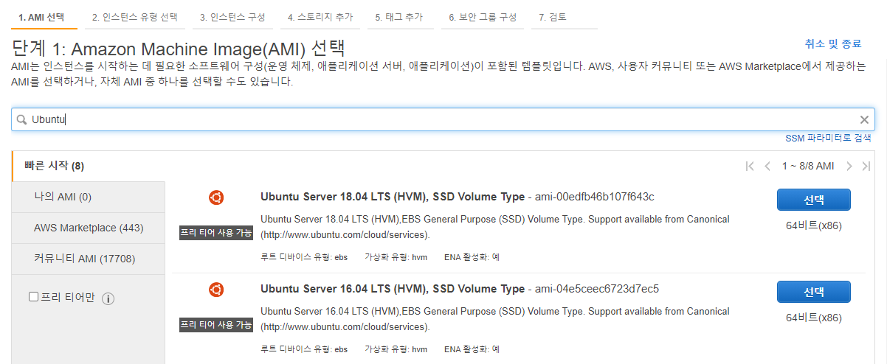Click the 취소 및 종료 link
Image resolution: width=887 pixels, height=364 pixels.
pos(833,44)
